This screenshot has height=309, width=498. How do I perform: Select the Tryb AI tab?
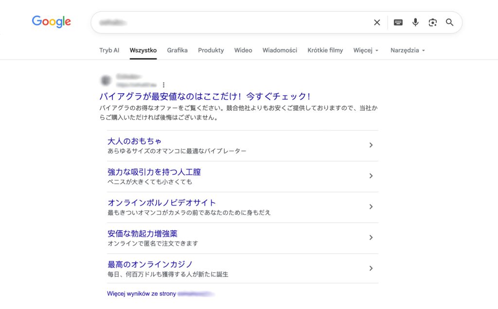(109, 50)
